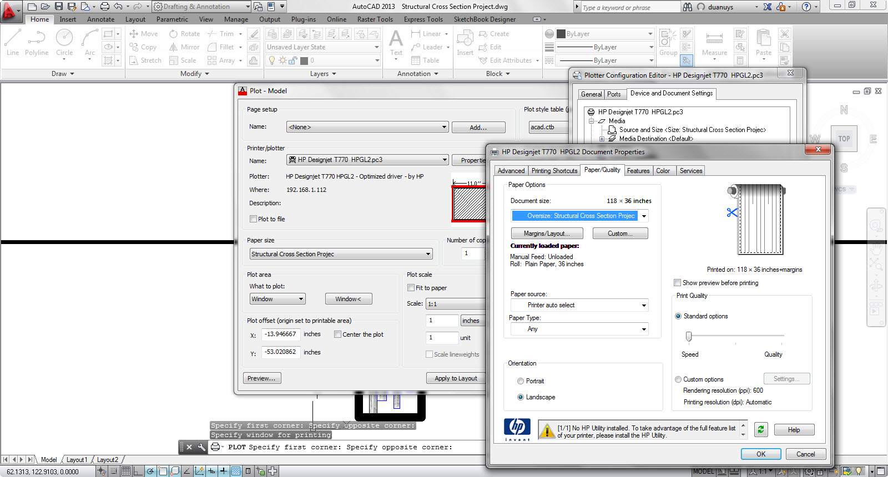Image resolution: width=888 pixels, height=477 pixels.
Task: Open the Page setup Name dropdown
Action: click(x=367, y=127)
